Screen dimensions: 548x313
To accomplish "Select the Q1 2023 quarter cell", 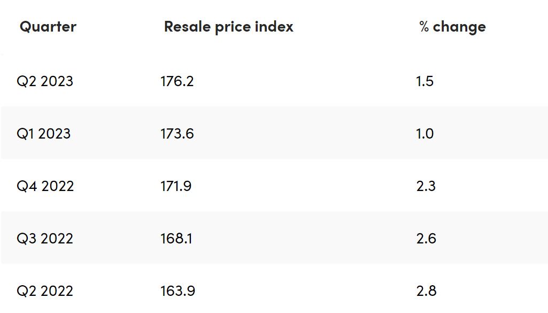I will [x=43, y=134].
